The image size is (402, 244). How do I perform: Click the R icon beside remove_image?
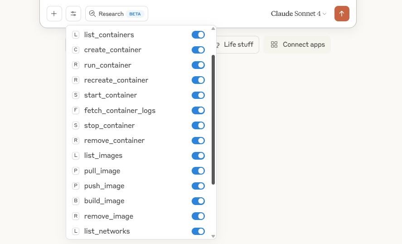(76, 216)
